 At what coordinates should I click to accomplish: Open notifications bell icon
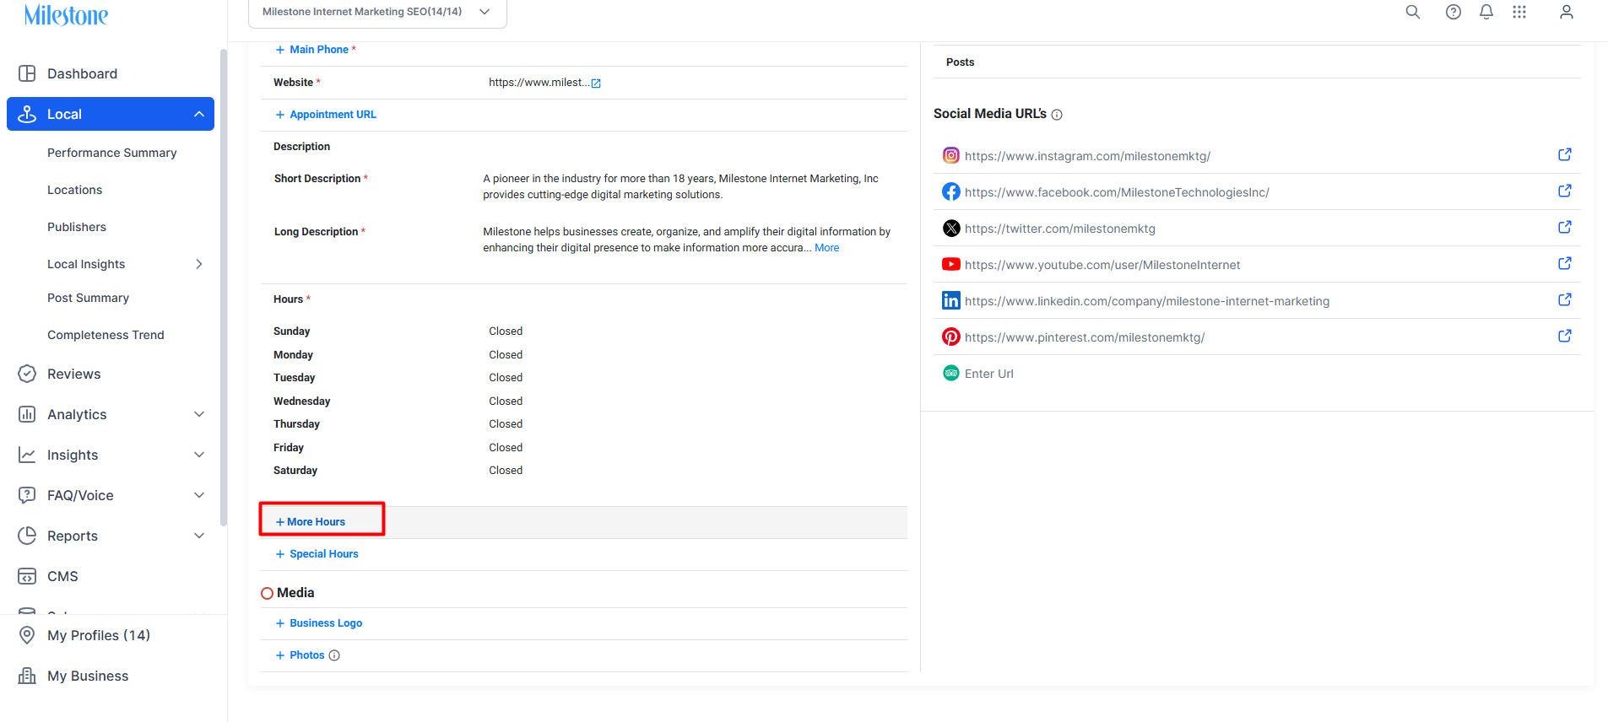coord(1486,12)
